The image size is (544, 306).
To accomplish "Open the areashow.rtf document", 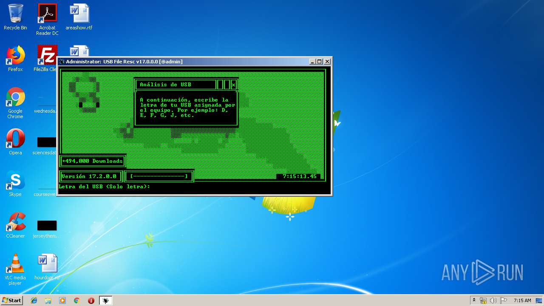I will (x=79, y=17).
